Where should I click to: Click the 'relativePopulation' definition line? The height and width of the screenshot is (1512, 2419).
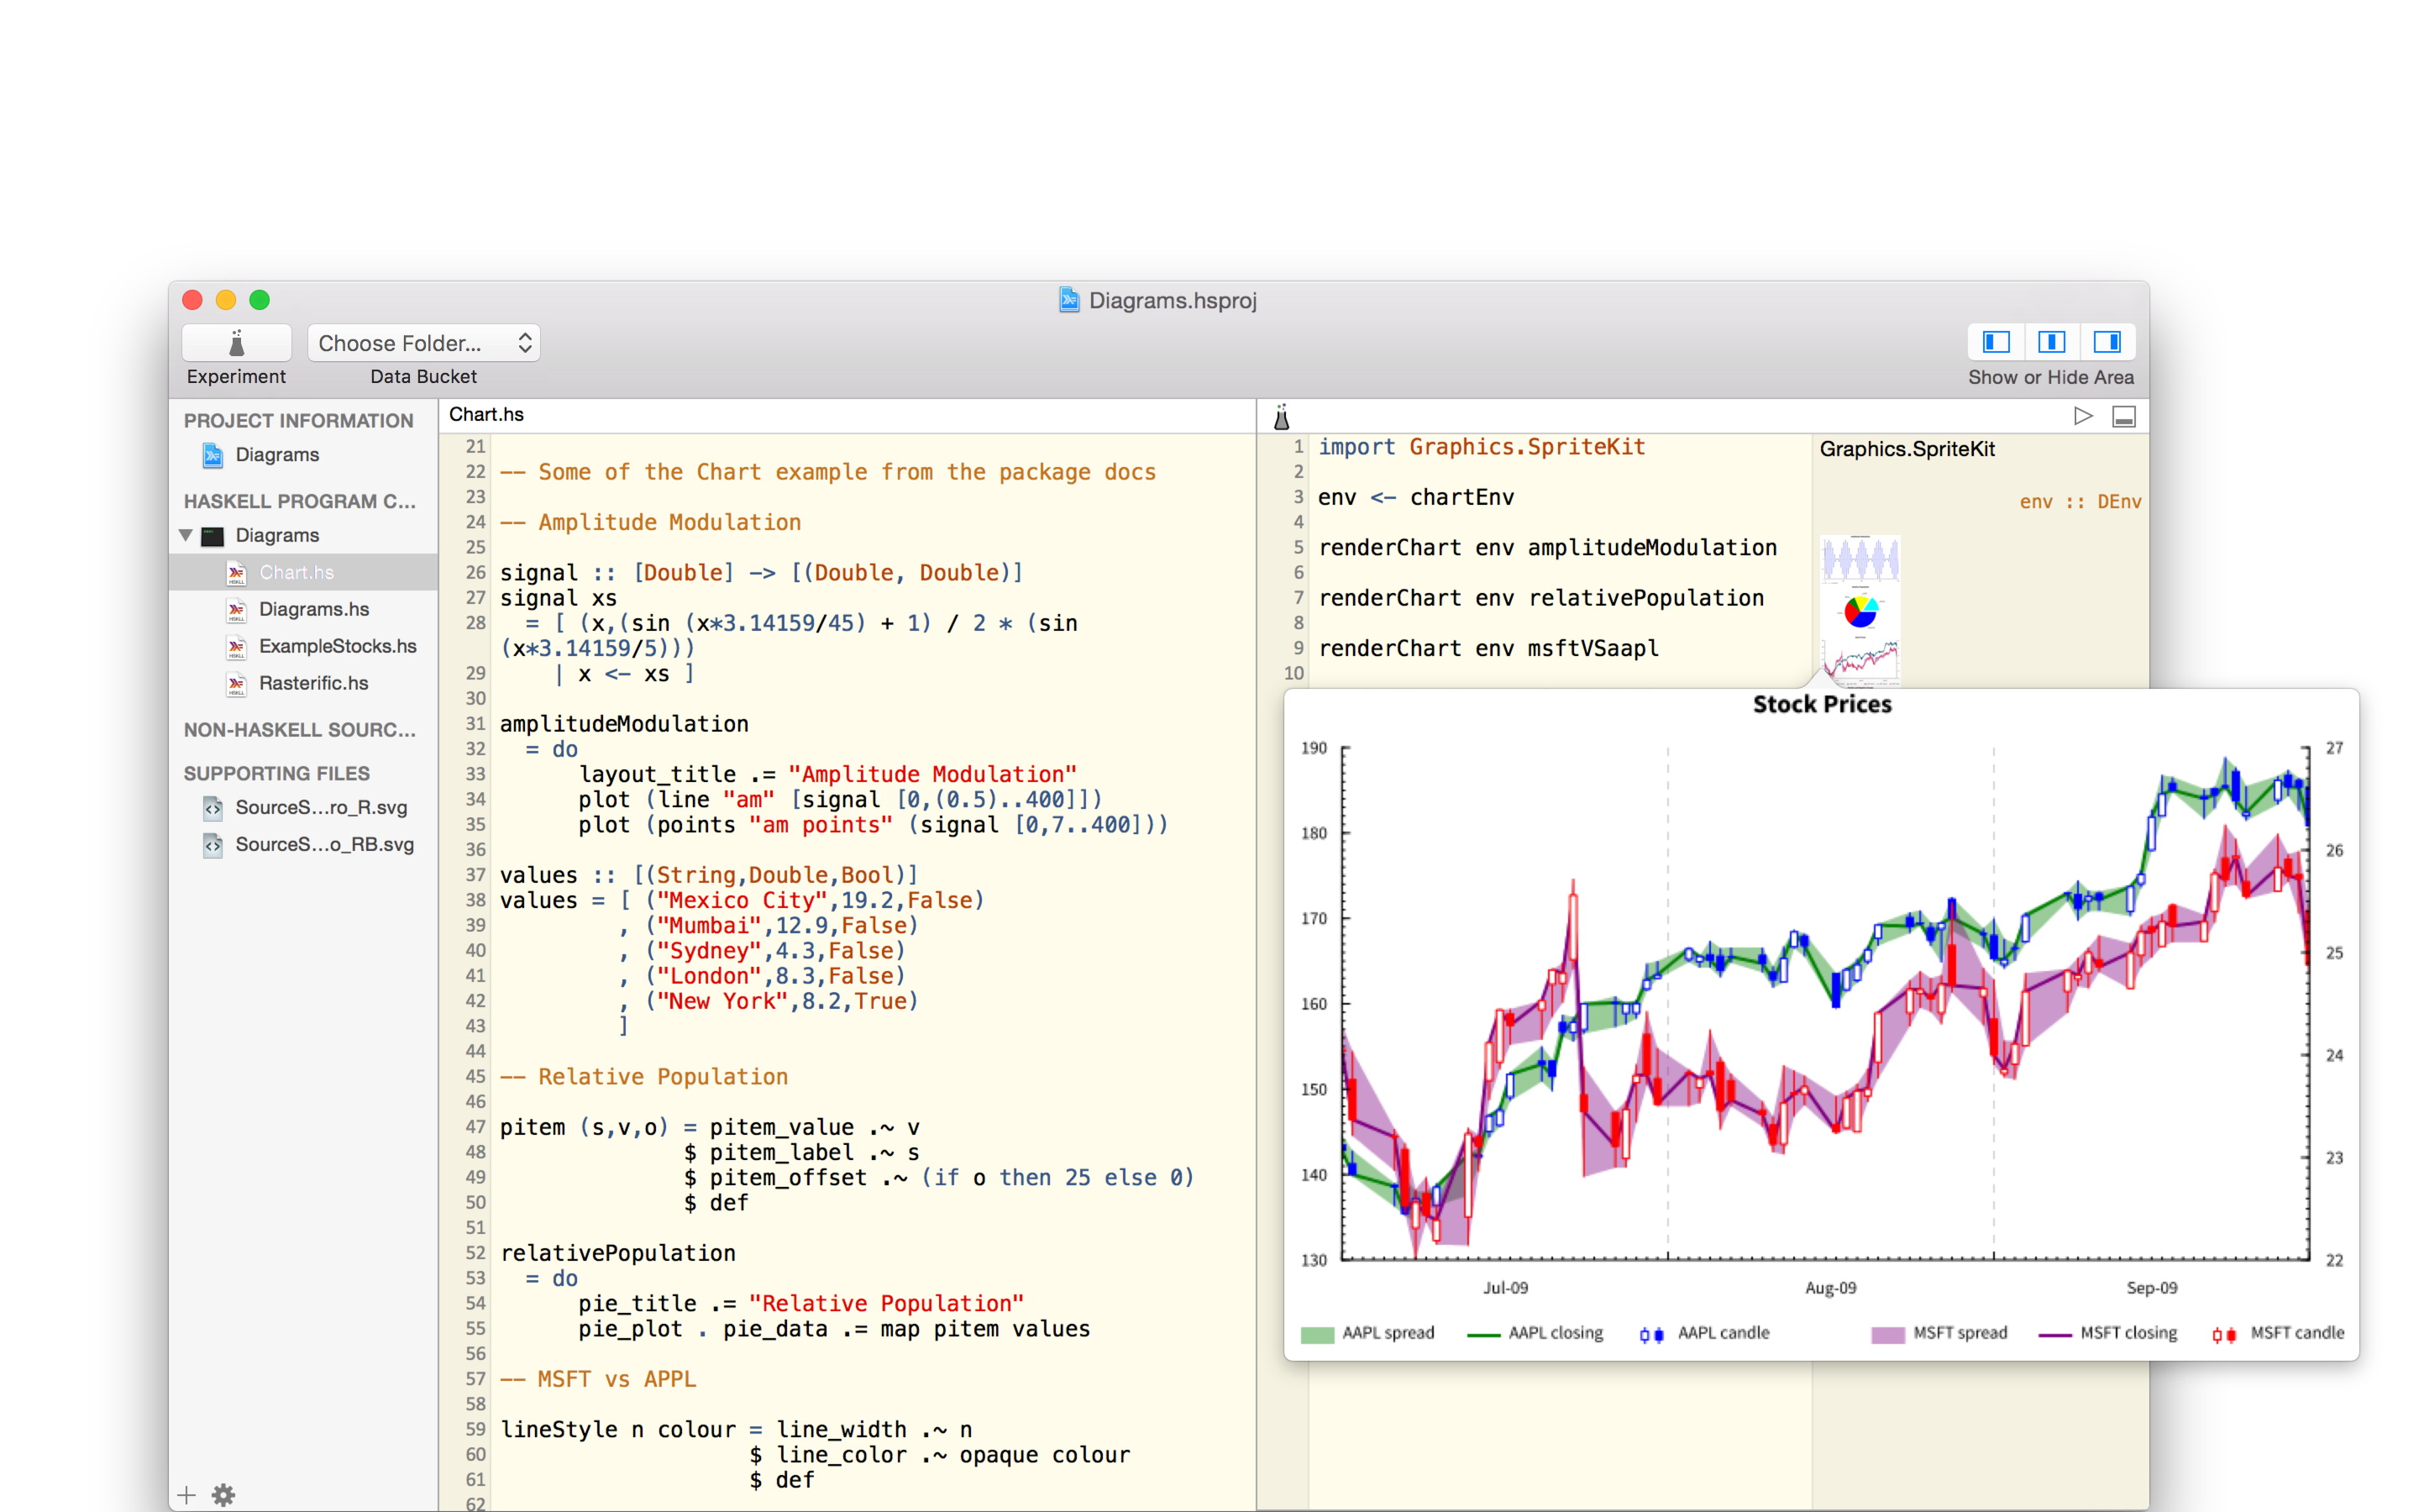coord(617,1253)
